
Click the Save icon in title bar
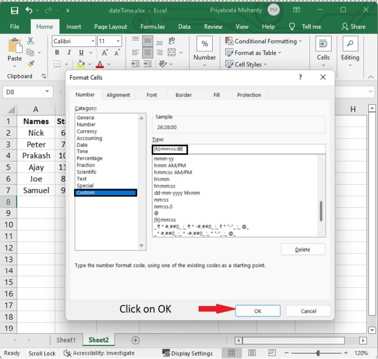[15, 10]
